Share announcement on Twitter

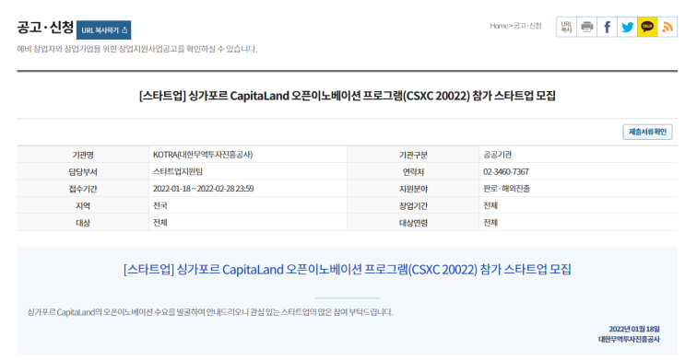[x=627, y=27]
